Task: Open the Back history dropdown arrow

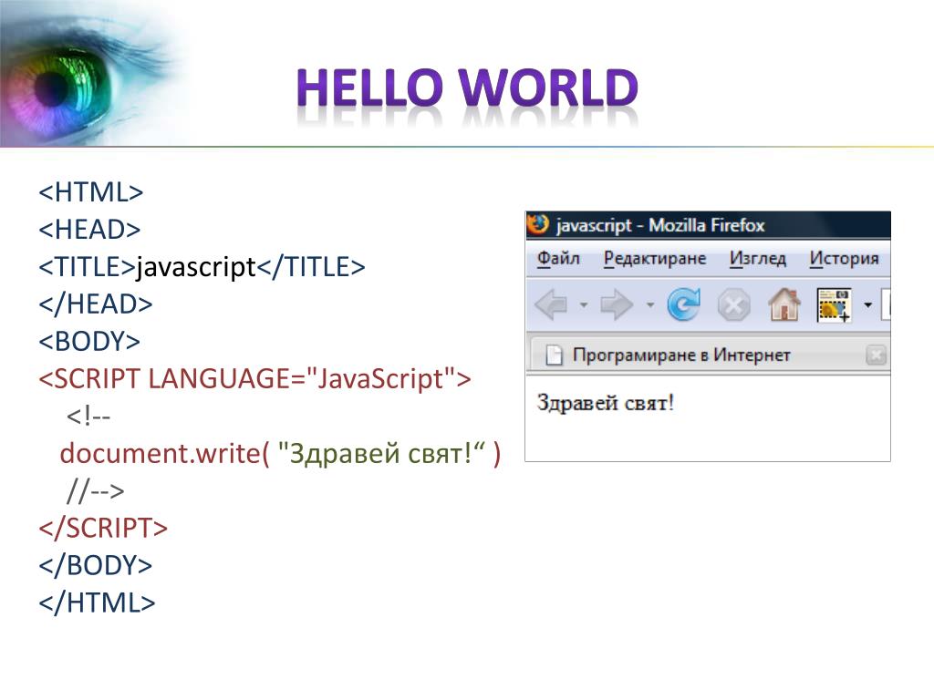Action: click(584, 305)
